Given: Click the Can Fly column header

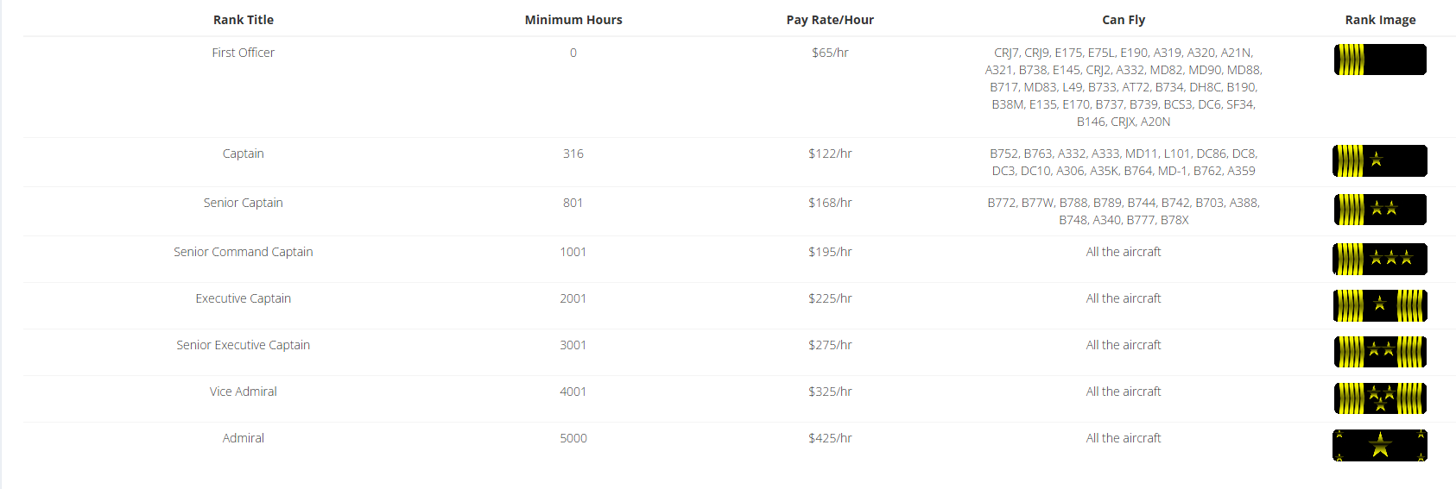Looking at the screenshot, I should point(1124,20).
